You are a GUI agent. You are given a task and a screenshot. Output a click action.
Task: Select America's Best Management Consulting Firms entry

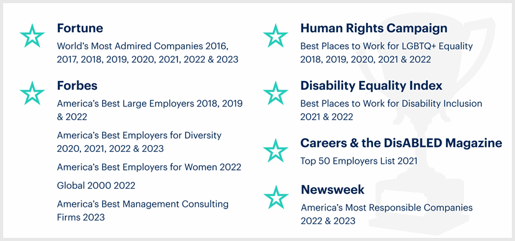tap(143, 210)
